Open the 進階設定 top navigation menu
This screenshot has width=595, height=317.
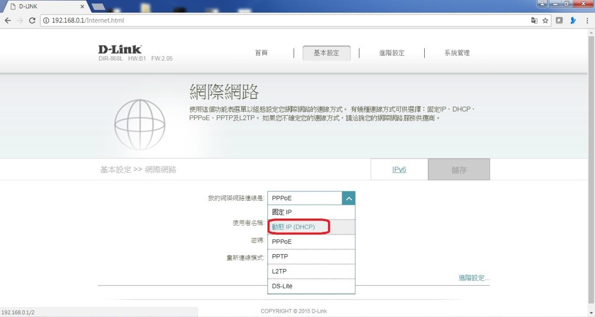(392, 53)
